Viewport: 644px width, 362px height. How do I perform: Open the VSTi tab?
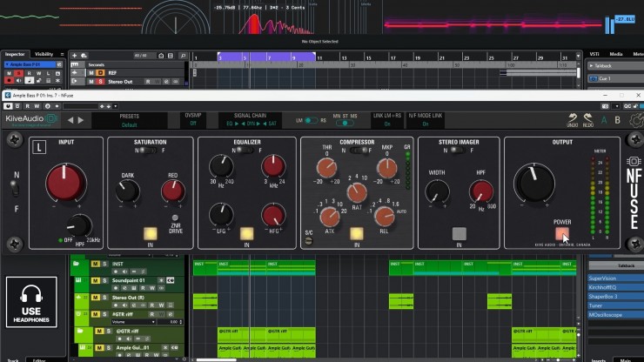594,54
